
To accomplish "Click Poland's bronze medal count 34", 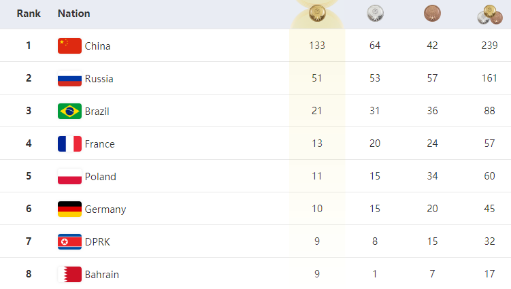I will pyautogui.click(x=431, y=176).
